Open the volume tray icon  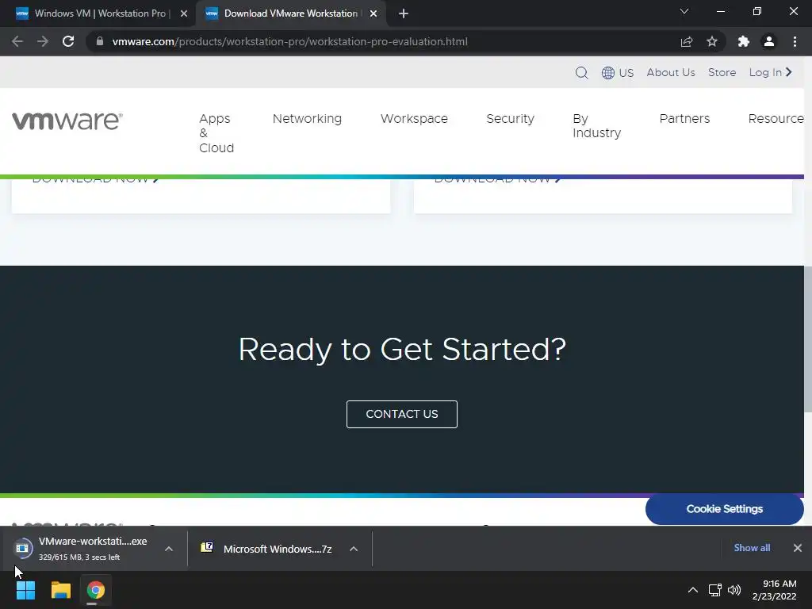pyautogui.click(x=733, y=590)
